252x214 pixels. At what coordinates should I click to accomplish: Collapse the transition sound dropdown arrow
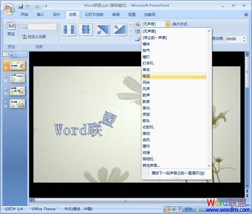pos(167,24)
